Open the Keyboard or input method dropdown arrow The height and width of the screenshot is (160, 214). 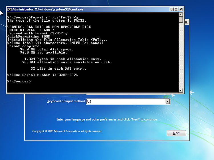pos(168,101)
